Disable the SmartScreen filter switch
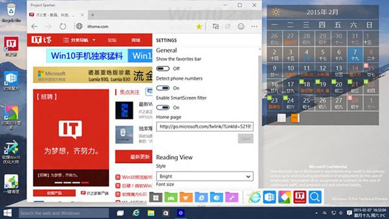Screen dimensions: 389x219 coord(163,107)
